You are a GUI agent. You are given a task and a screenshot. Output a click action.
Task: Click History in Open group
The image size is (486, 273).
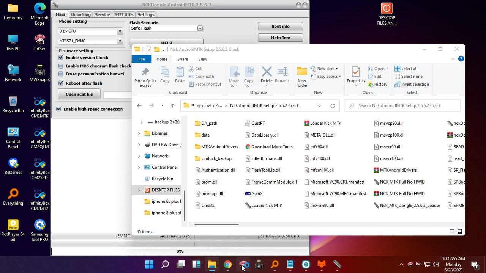[x=378, y=84]
